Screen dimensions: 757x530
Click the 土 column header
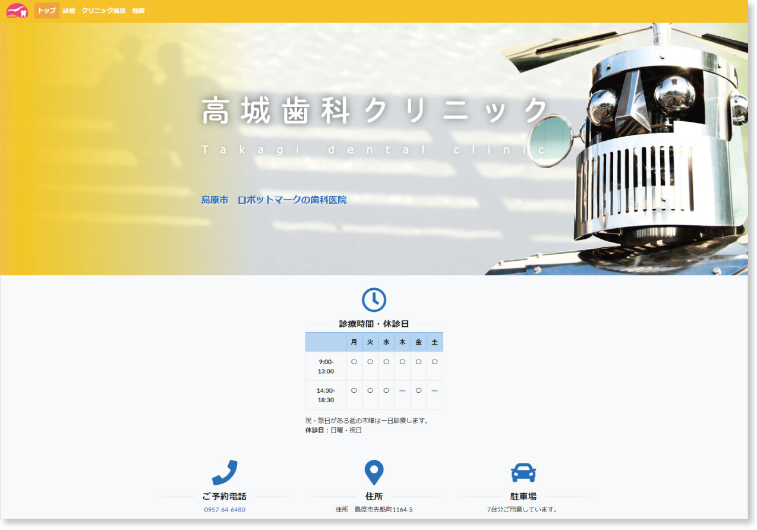click(434, 342)
